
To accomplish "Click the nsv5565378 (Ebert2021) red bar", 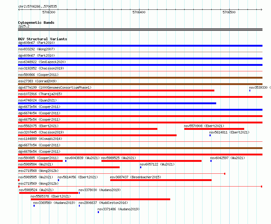I will click(x=100, y=199).
